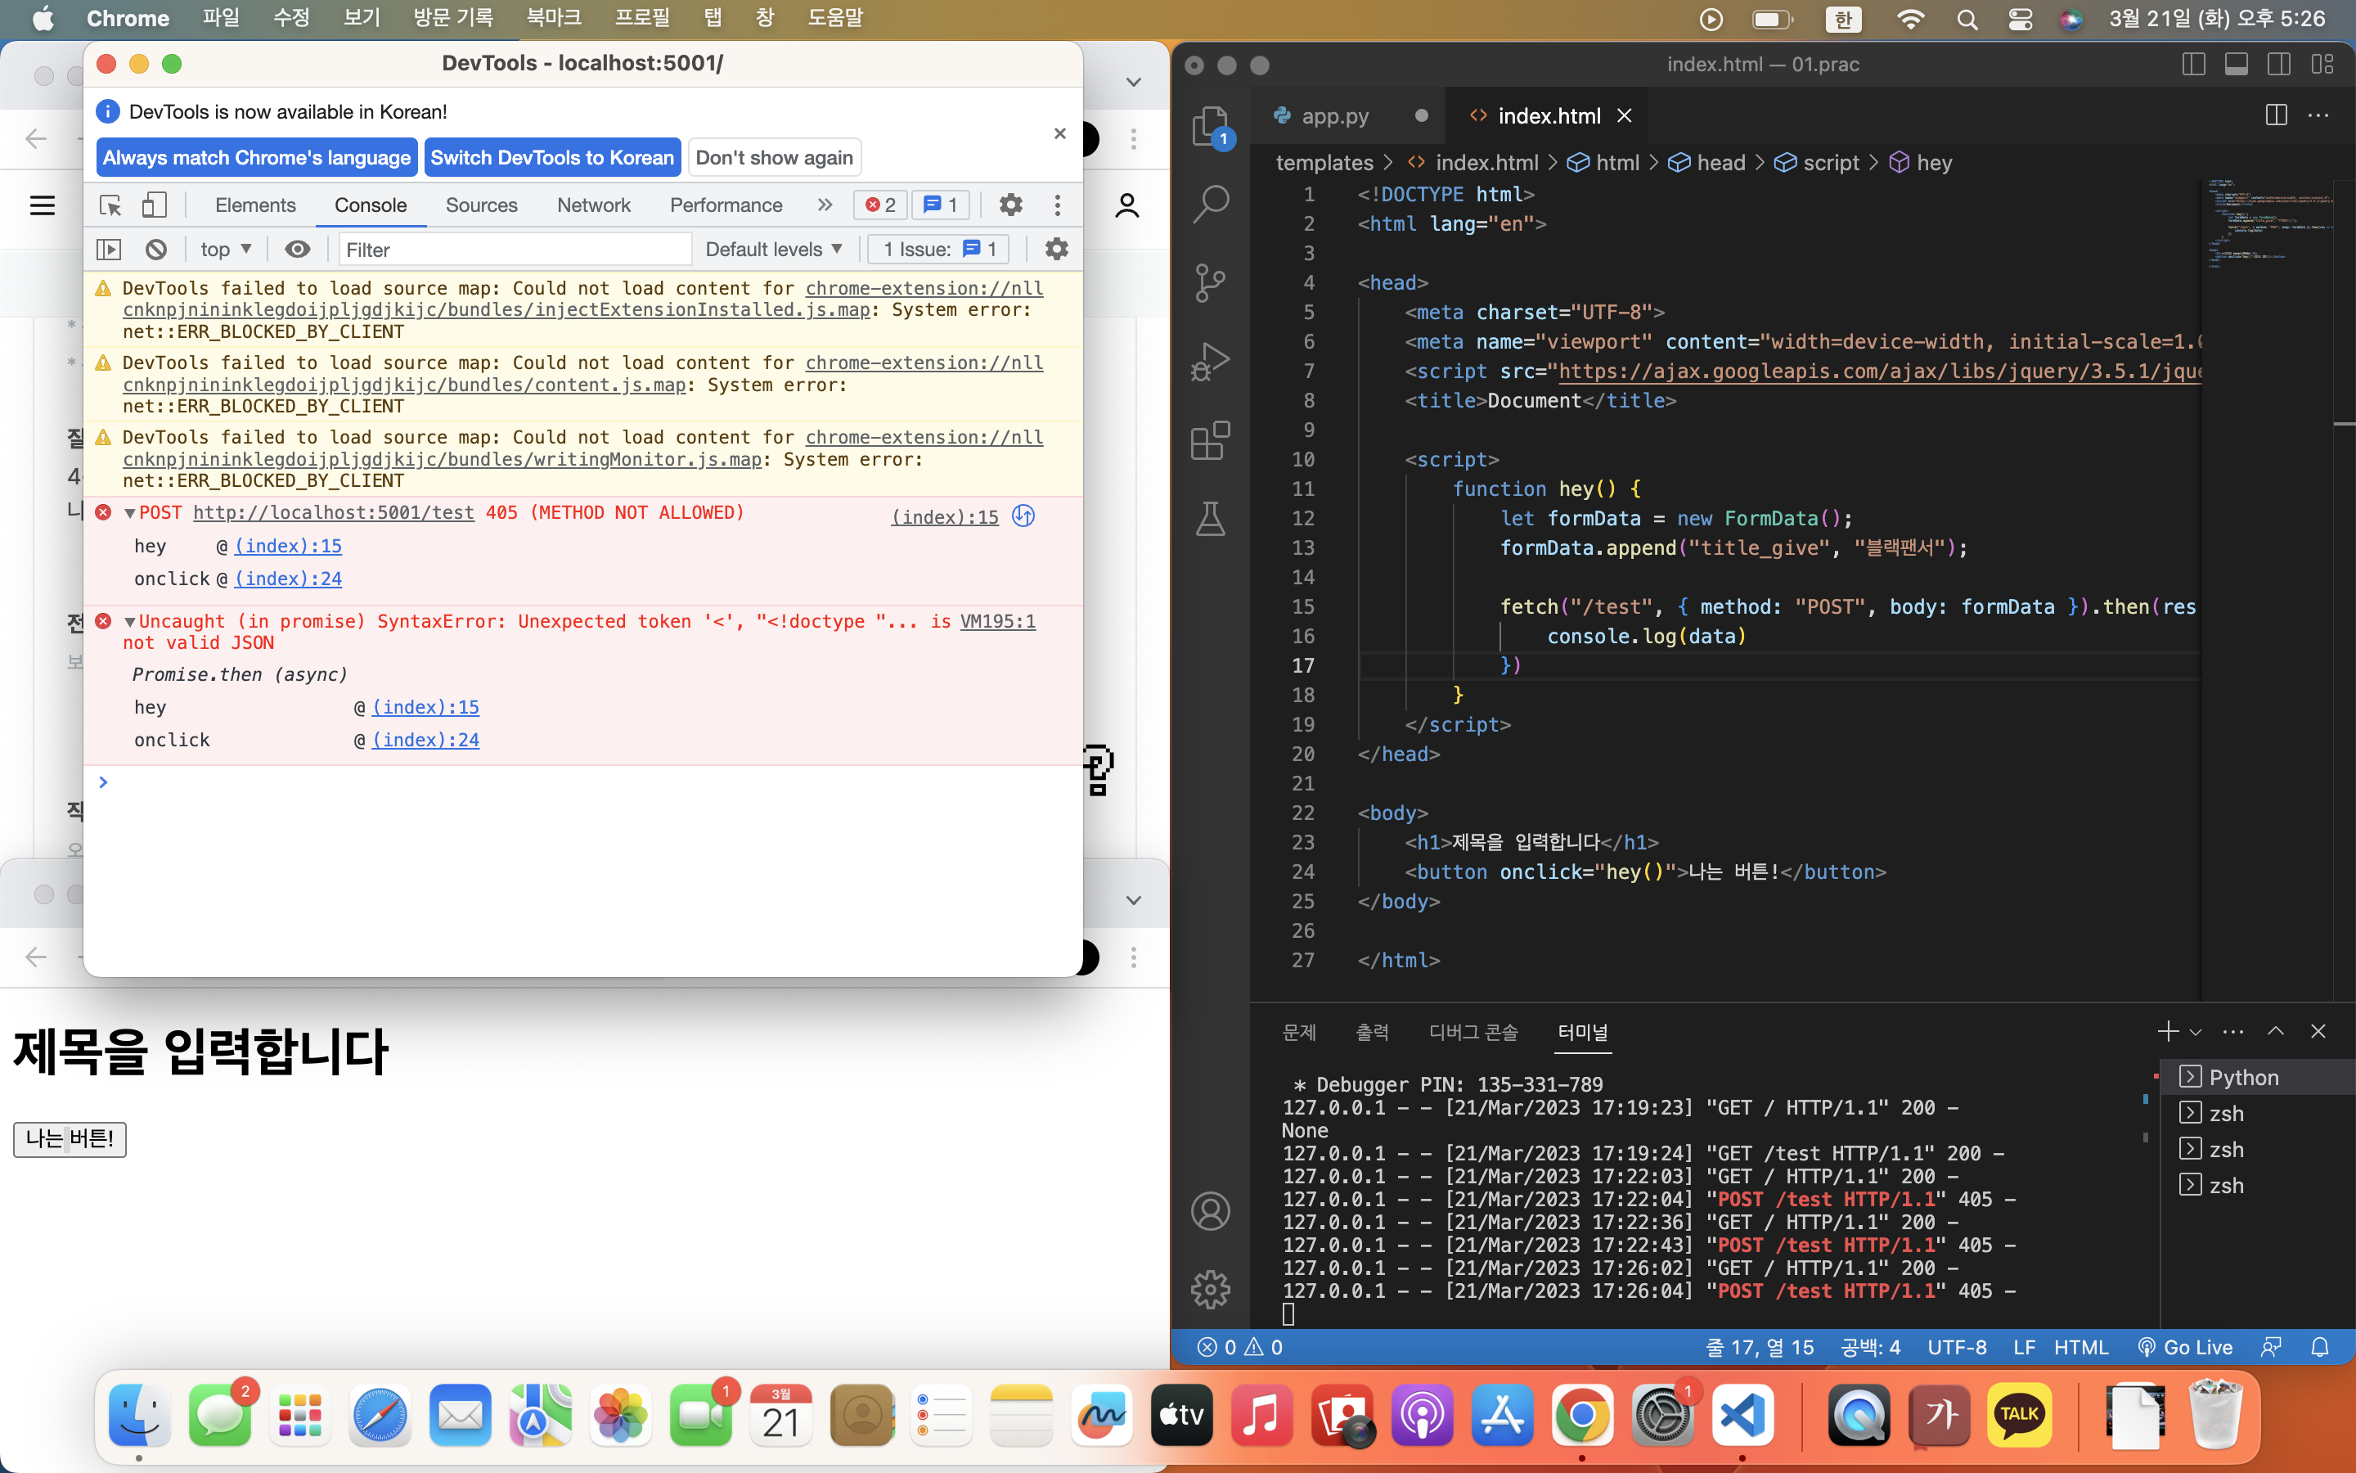Clear the DevTools console

[155, 250]
